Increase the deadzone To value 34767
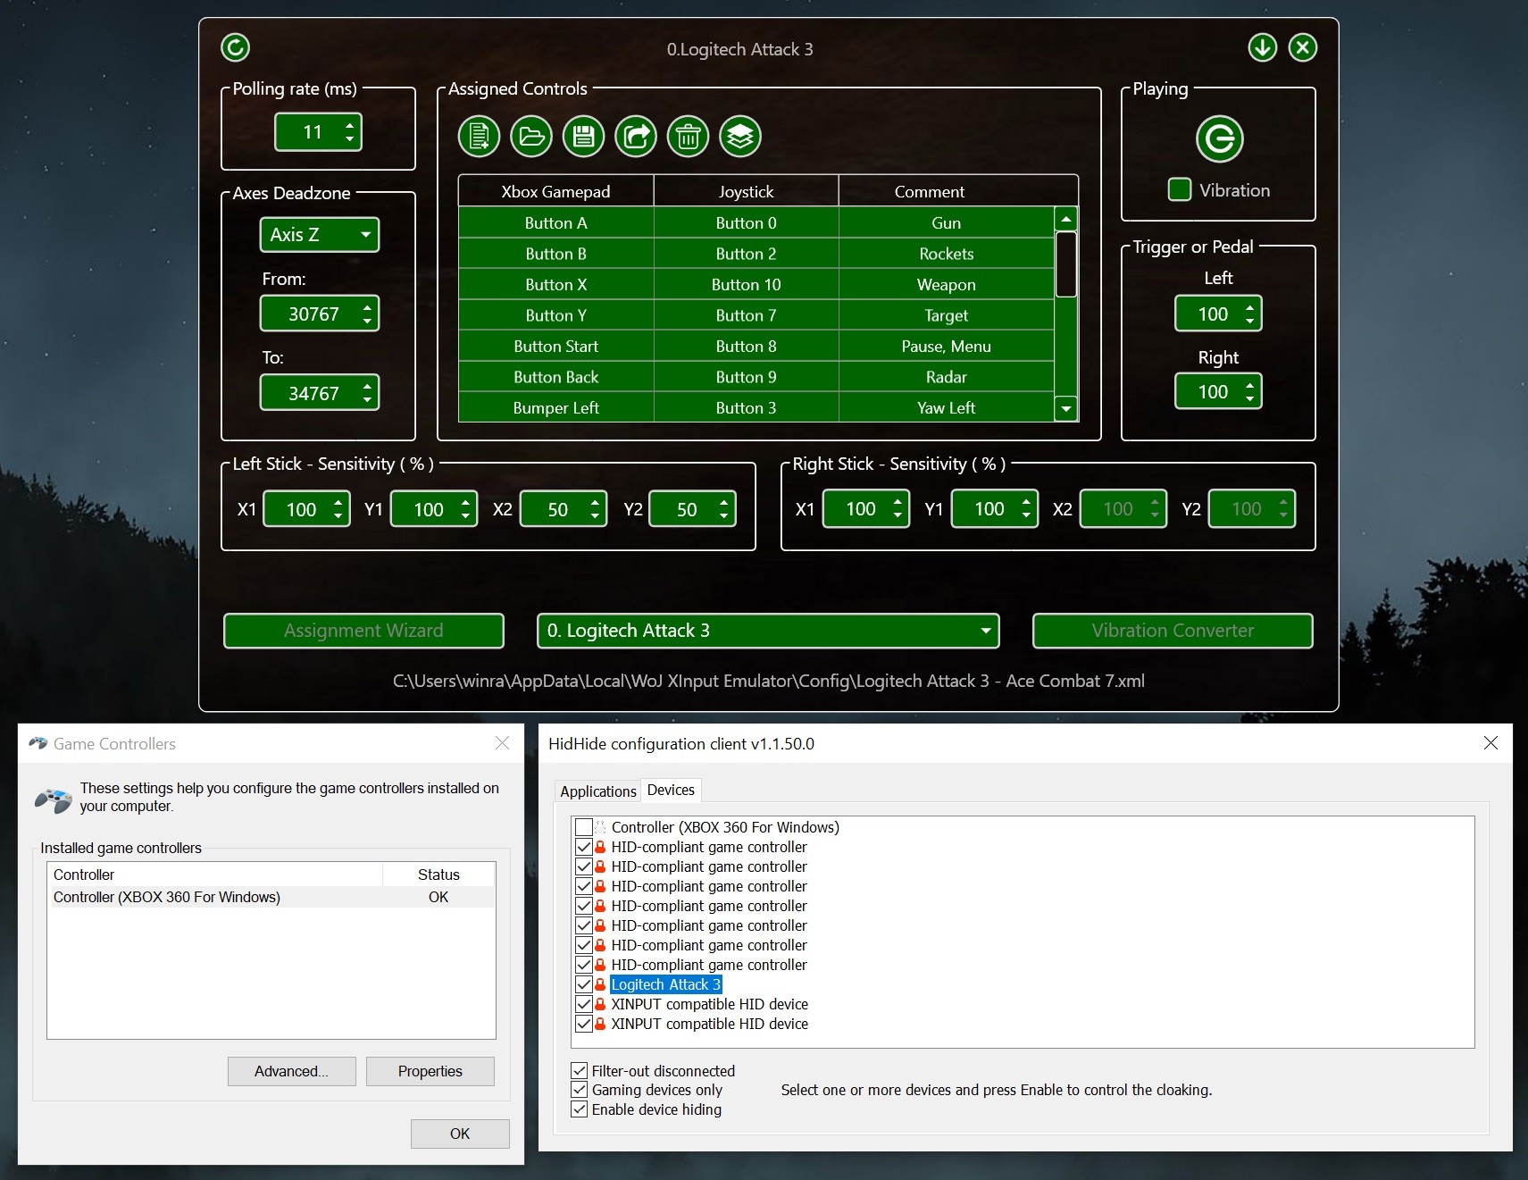The width and height of the screenshot is (1528, 1180). click(x=367, y=386)
